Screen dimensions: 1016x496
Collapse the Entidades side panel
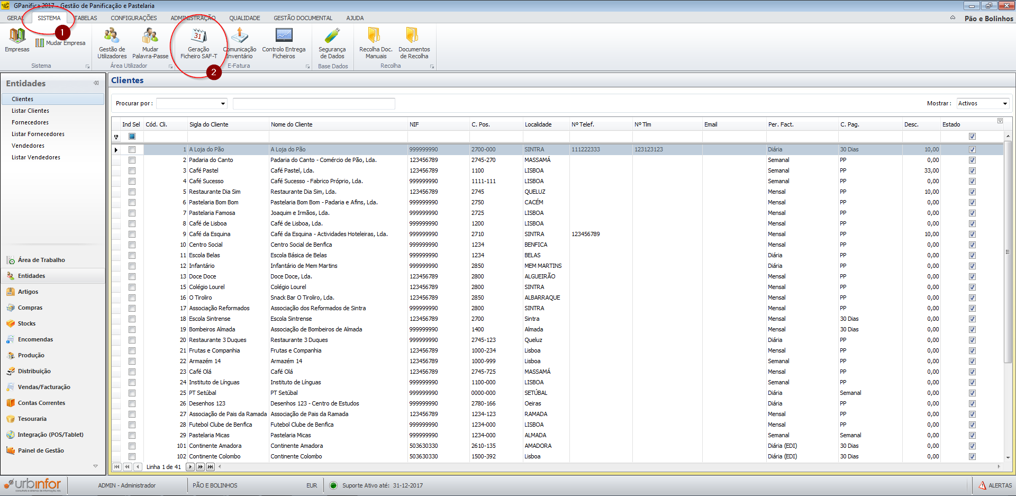point(96,83)
